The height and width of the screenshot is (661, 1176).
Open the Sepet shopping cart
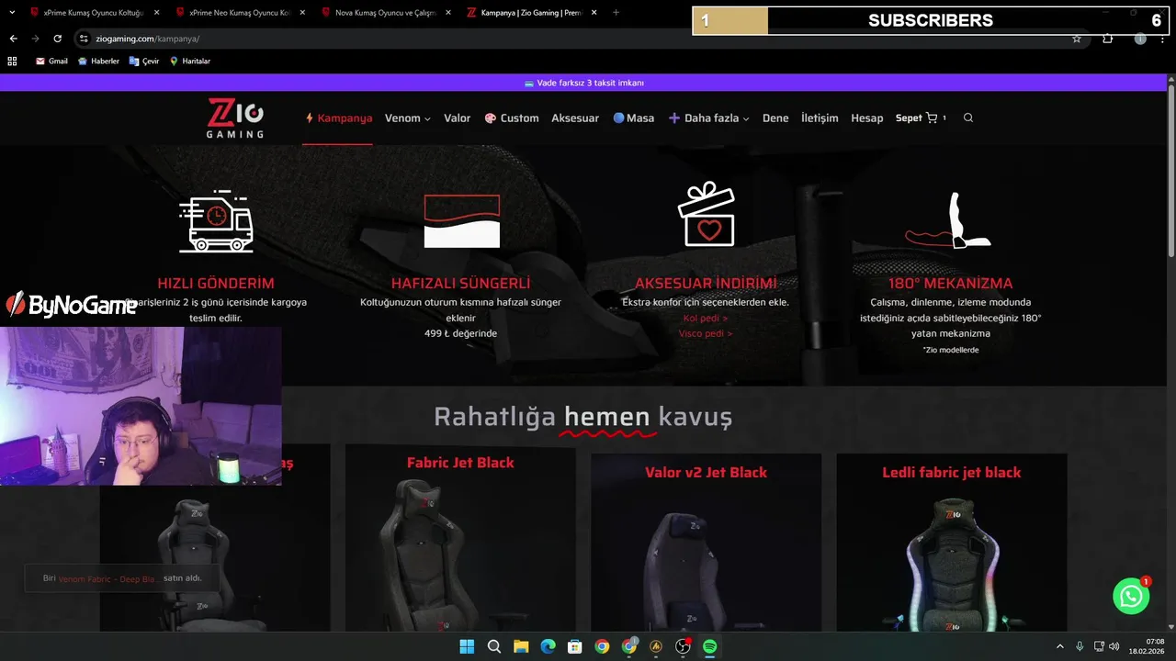[921, 118]
